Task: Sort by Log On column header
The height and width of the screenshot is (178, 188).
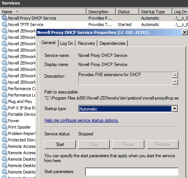Action: pyautogui.click(x=180, y=12)
